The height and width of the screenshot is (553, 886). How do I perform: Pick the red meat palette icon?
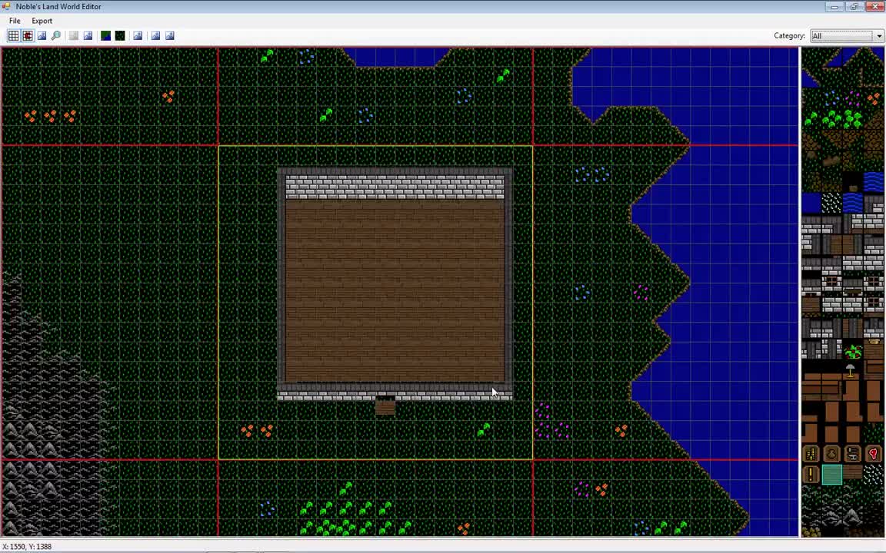pyautogui.click(x=873, y=454)
